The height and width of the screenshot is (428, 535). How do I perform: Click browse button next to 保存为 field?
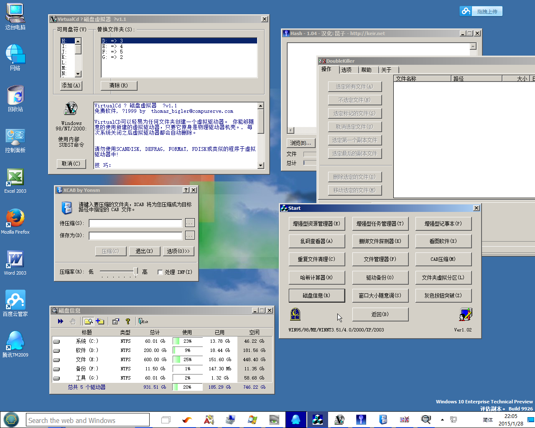(x=190, y=236)
